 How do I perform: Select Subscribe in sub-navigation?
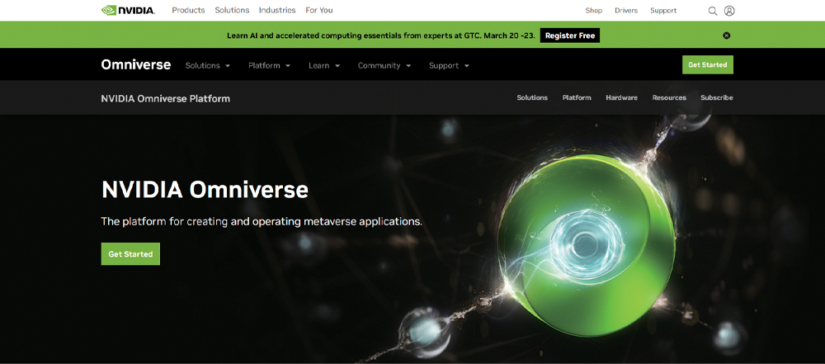point(717,98)
